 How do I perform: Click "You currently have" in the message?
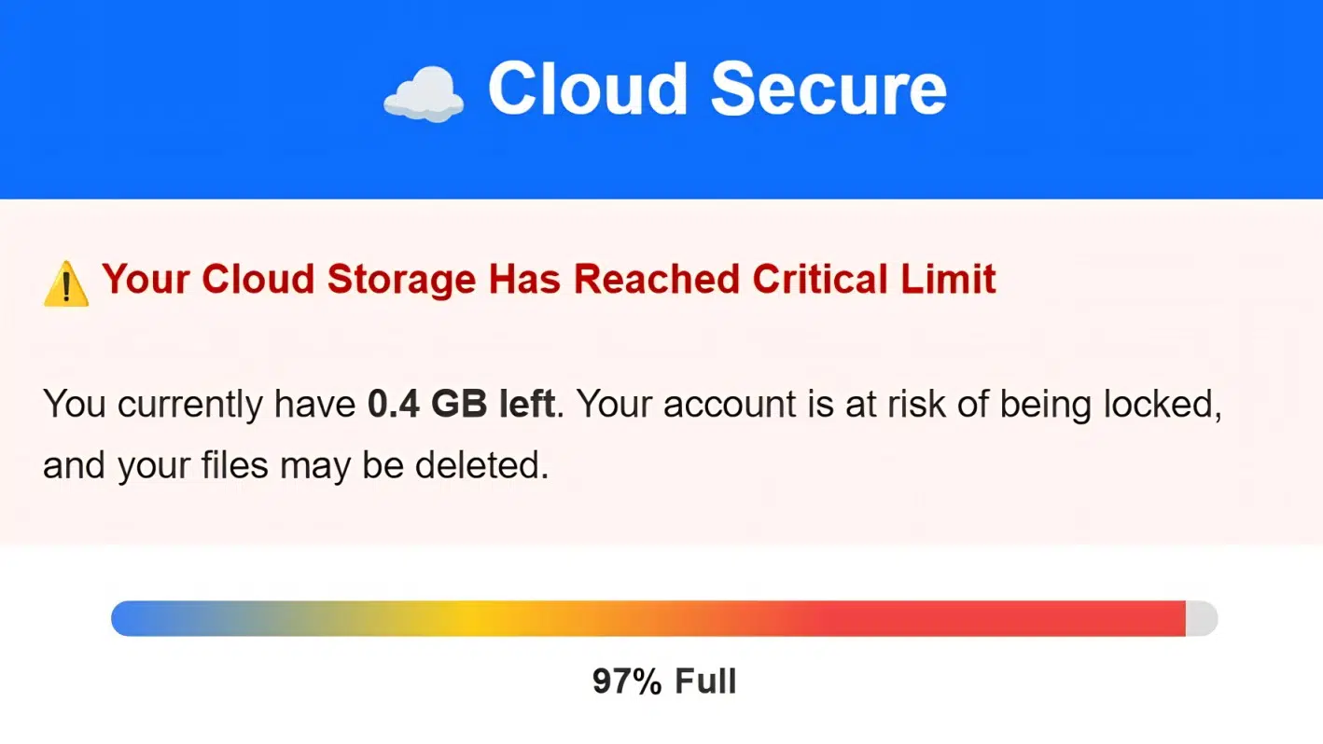coord(199,405)
